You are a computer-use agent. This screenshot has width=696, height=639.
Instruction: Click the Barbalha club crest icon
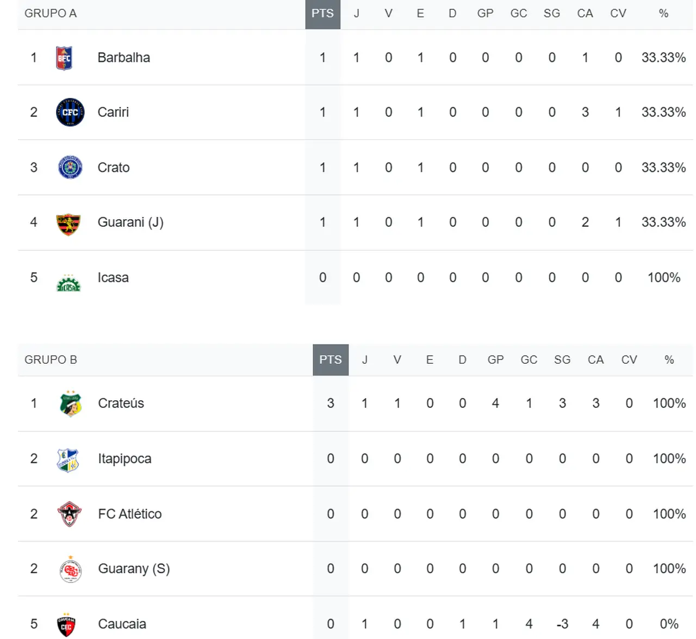64,58
